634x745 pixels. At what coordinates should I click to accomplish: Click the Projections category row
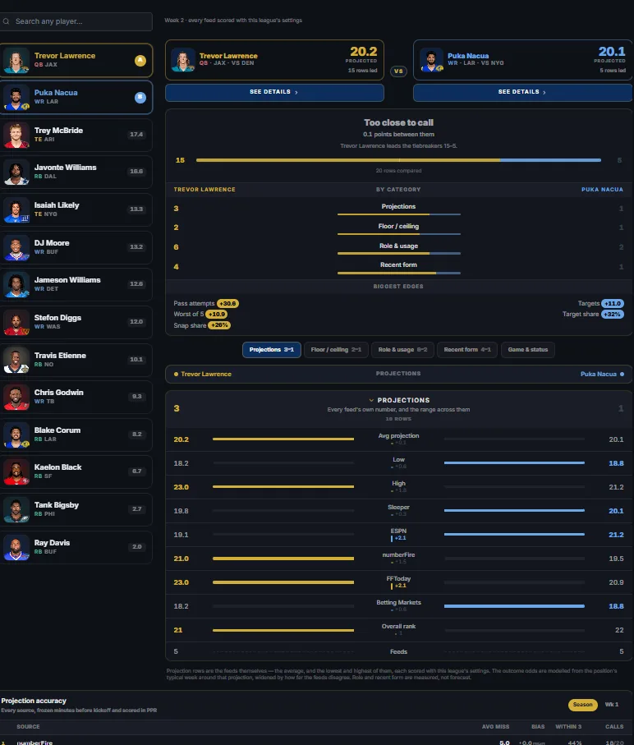pos(398,209)
